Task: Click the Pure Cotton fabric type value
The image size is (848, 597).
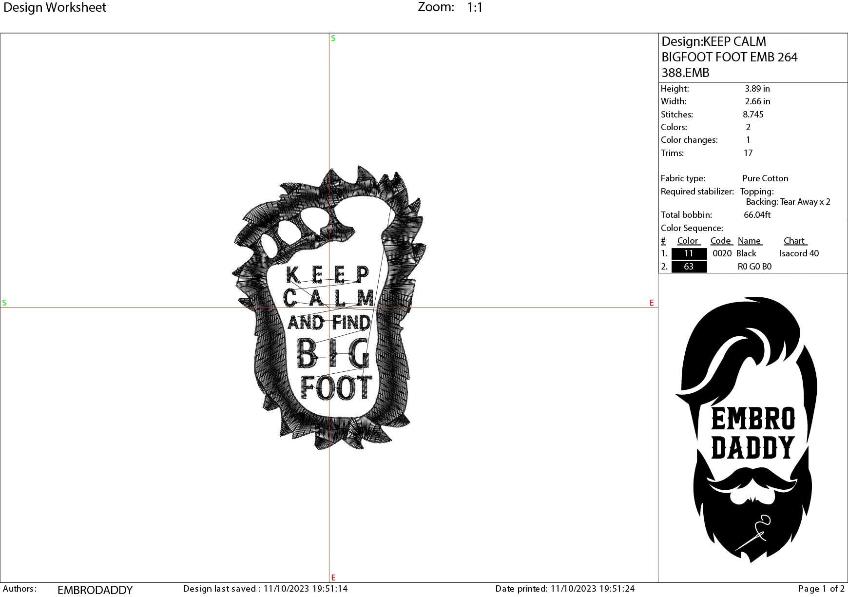Action: (x=764, y=178)
